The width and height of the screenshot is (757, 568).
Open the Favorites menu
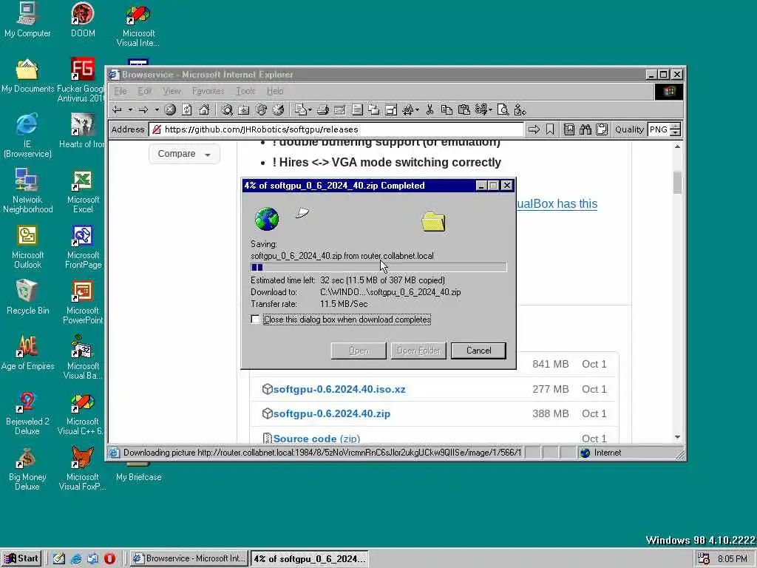[x=208, y=91]
